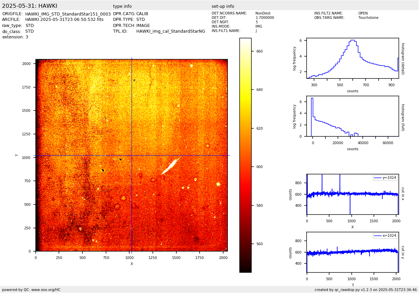Click the cut in y profile plot
The width and height of the screenshot is (419, 293).
[352, 252]
